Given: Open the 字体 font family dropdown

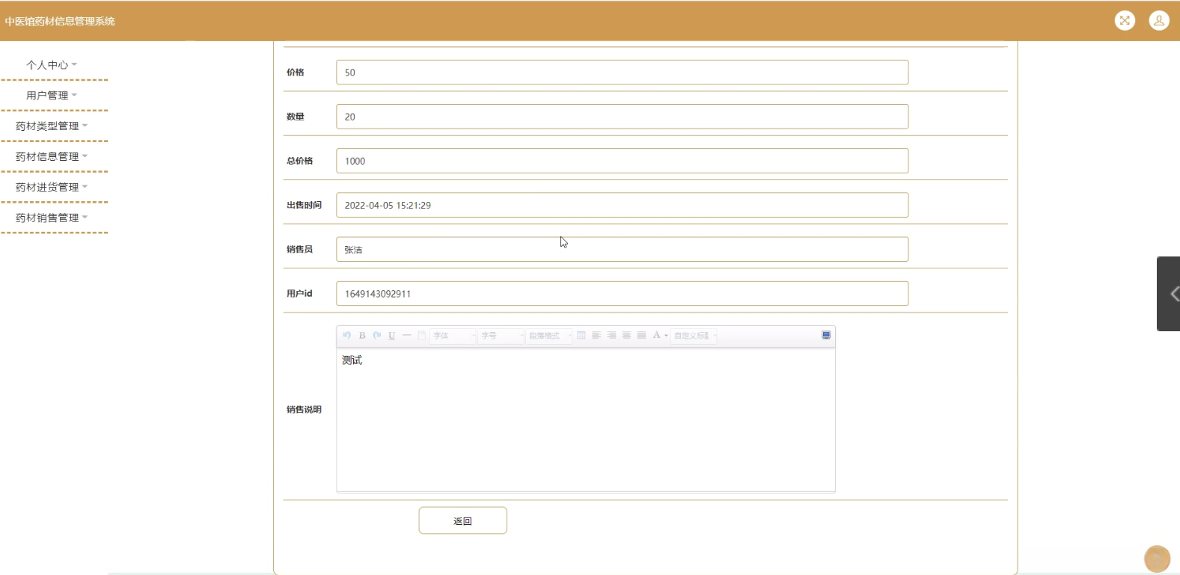Looking at the screenshot, I should (453, 336).
